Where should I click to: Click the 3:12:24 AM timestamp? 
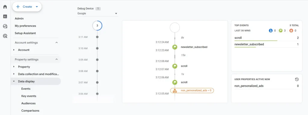162,42
